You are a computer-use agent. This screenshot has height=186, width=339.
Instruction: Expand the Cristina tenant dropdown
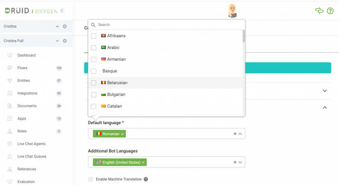tap(57, 26)
